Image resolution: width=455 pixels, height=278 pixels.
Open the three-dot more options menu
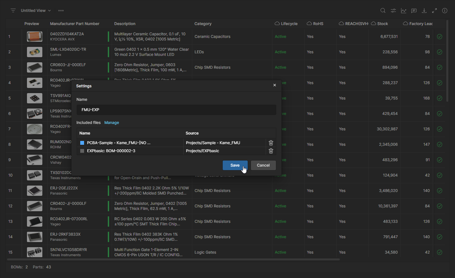61,11
